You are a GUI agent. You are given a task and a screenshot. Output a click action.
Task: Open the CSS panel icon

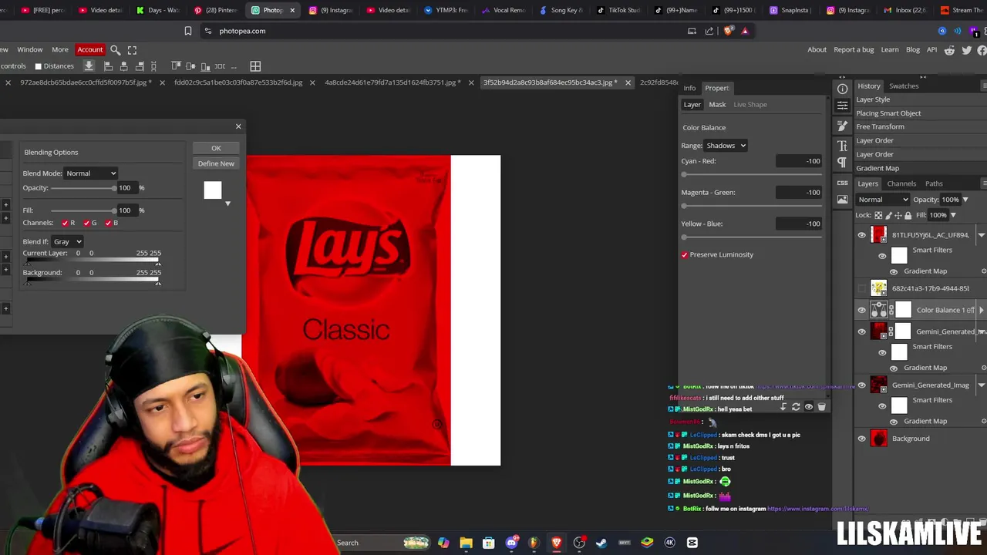(842, 183)
